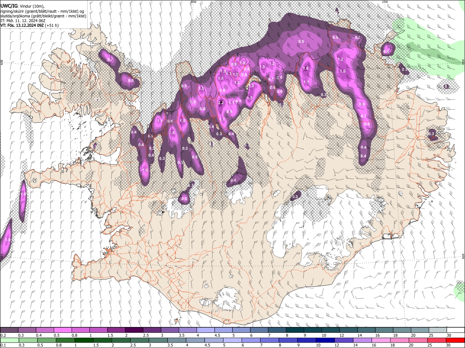
Task: Click the "rigning/skúrir (grænt/blátt/rautt - mm/1klst) og" line
Action: (42, 11)
